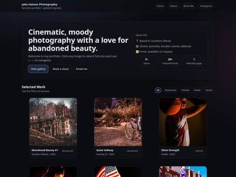Click the picture icon by Prints
236x177 pixels.
(137, 52)
